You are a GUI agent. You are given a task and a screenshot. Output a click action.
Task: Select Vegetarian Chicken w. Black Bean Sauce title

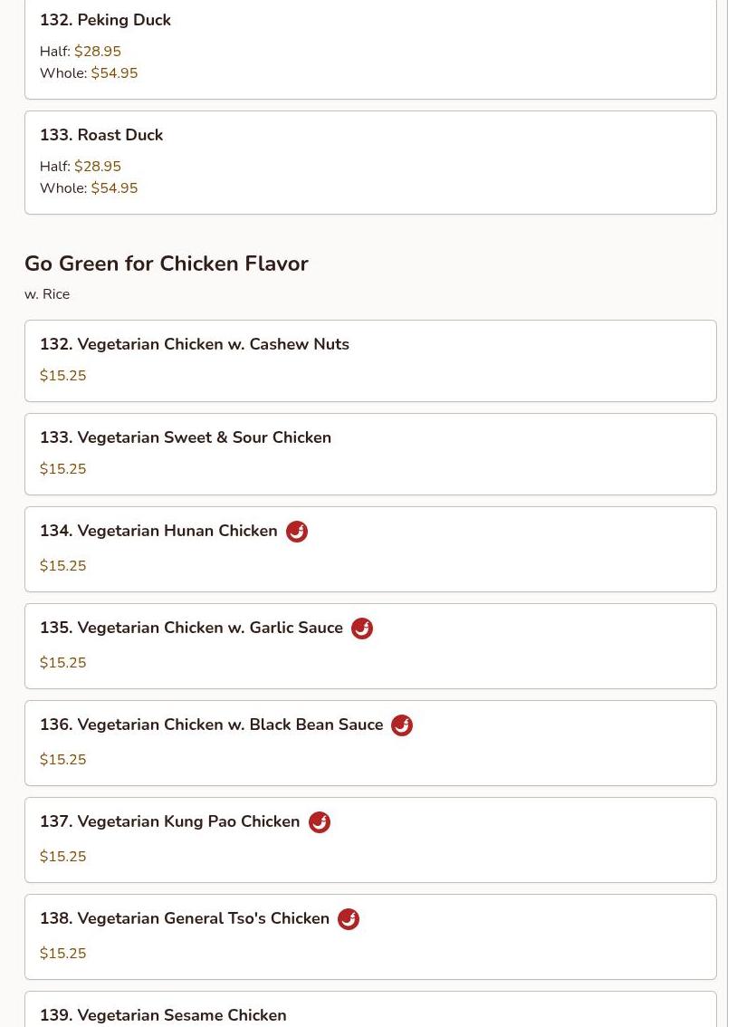tap(211, 725)
